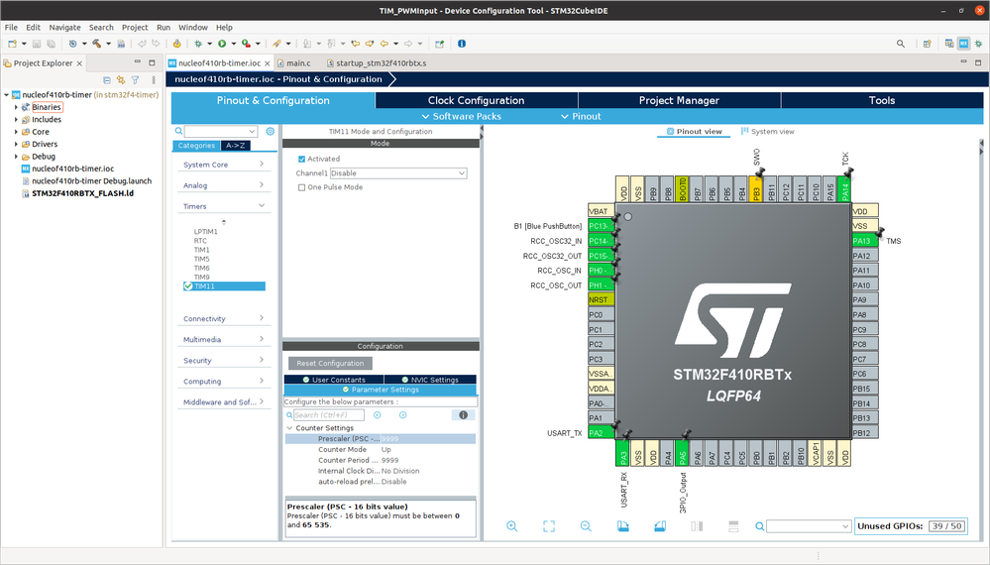The height and width of the screenshot is (565, 990).
Task: Open the Software Packs menu
Action: [461, 116]
